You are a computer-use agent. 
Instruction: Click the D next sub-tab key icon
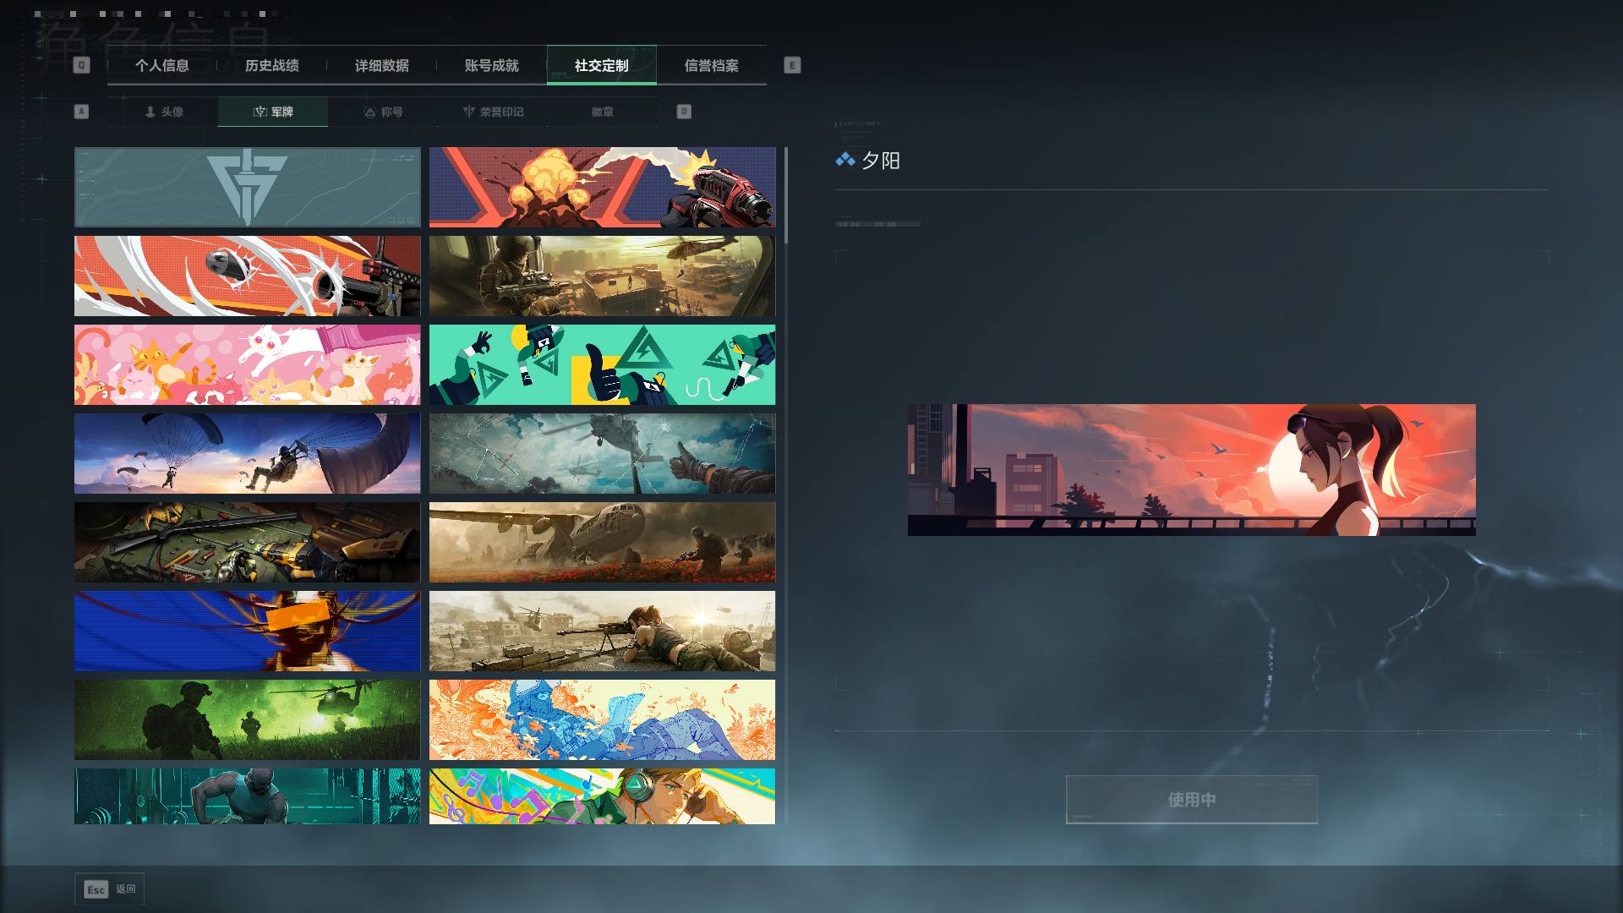(x=684, y=112)
